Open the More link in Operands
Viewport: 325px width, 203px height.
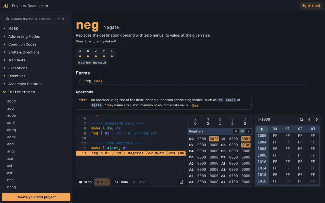pos(195,105)
